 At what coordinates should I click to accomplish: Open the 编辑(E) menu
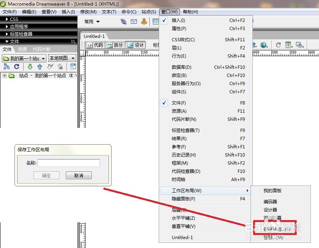tap(29, 12)
